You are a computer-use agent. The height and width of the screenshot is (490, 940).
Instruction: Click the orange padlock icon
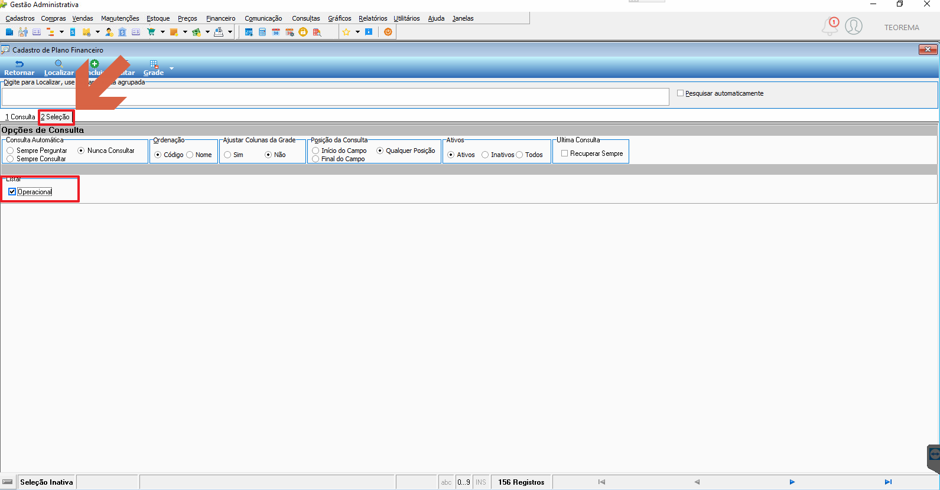click(303, 32)
